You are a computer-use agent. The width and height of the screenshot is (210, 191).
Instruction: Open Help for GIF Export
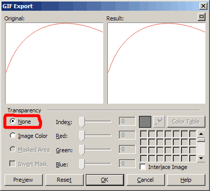[x=186, y=180]
